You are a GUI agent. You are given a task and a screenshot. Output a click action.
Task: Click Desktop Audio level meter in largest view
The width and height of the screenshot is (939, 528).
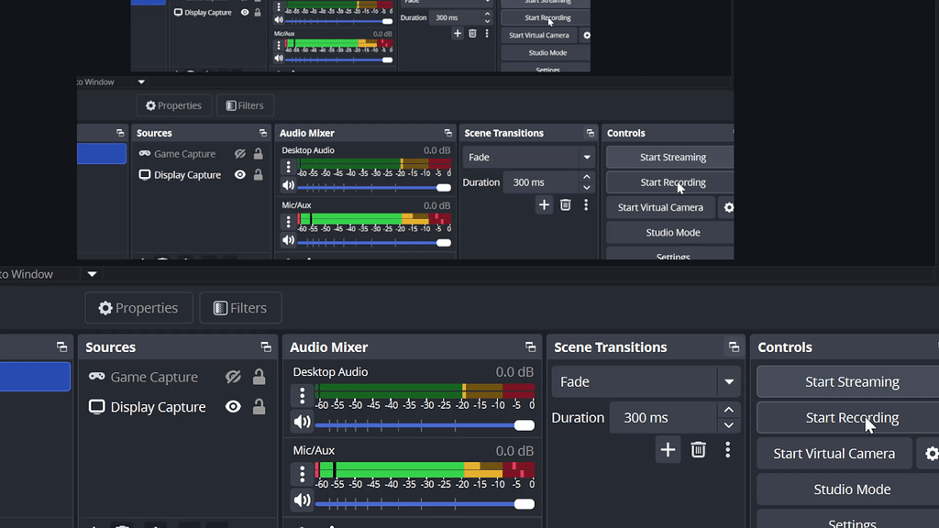click(x=425, y=391)
